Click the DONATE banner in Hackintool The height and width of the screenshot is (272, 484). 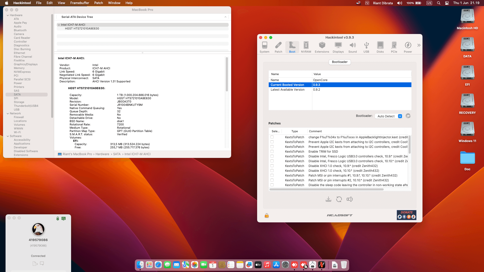[x=406, y=215]
